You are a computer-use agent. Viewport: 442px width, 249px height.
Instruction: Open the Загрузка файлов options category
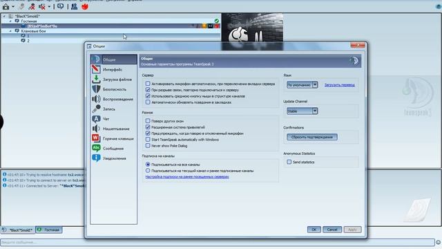[x=113, y=80]
